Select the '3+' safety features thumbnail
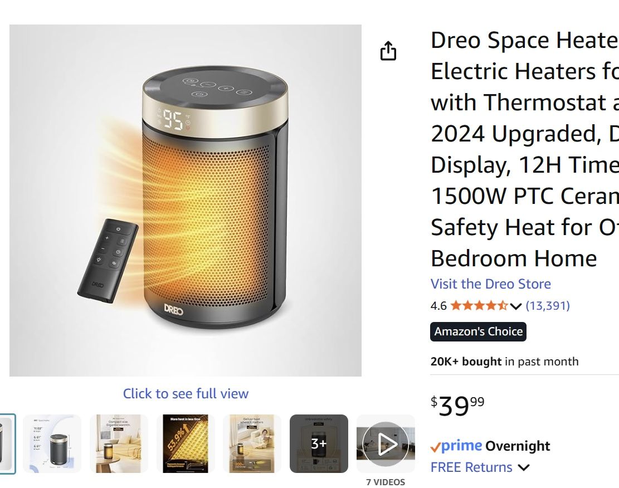The height and width of the screenshot is (488, 619). (x=319, y=443)
